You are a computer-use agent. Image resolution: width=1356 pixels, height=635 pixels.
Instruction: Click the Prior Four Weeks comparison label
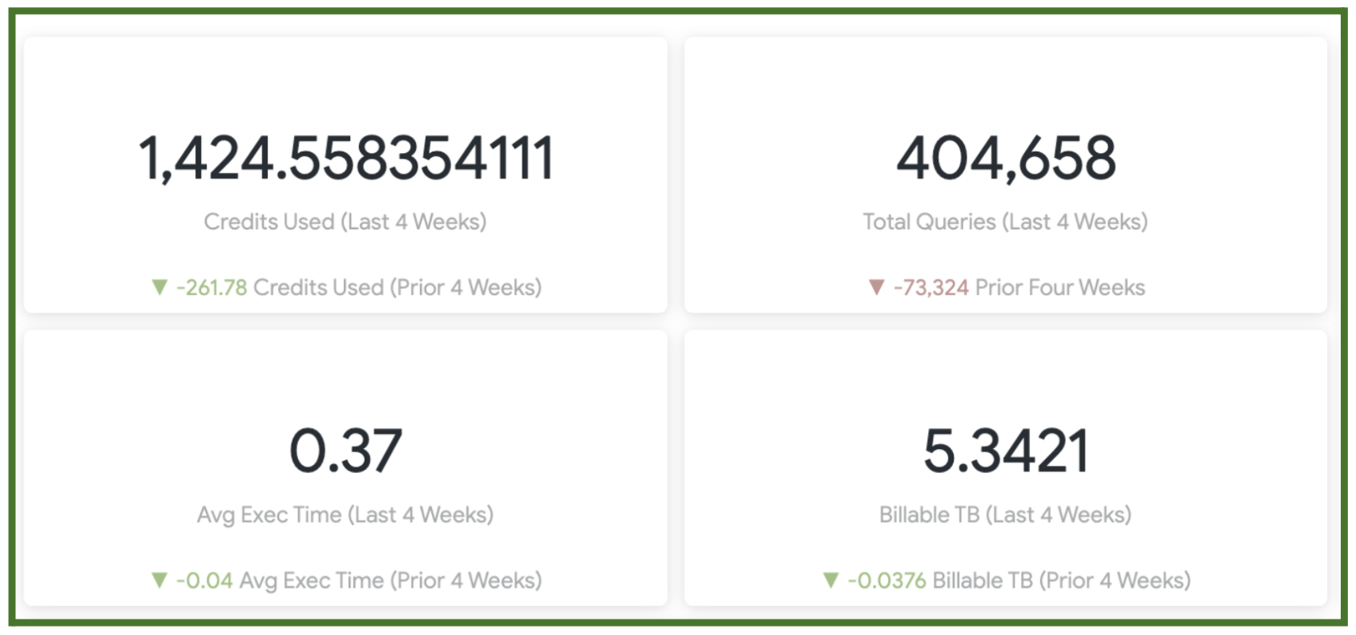[1060, 287]
